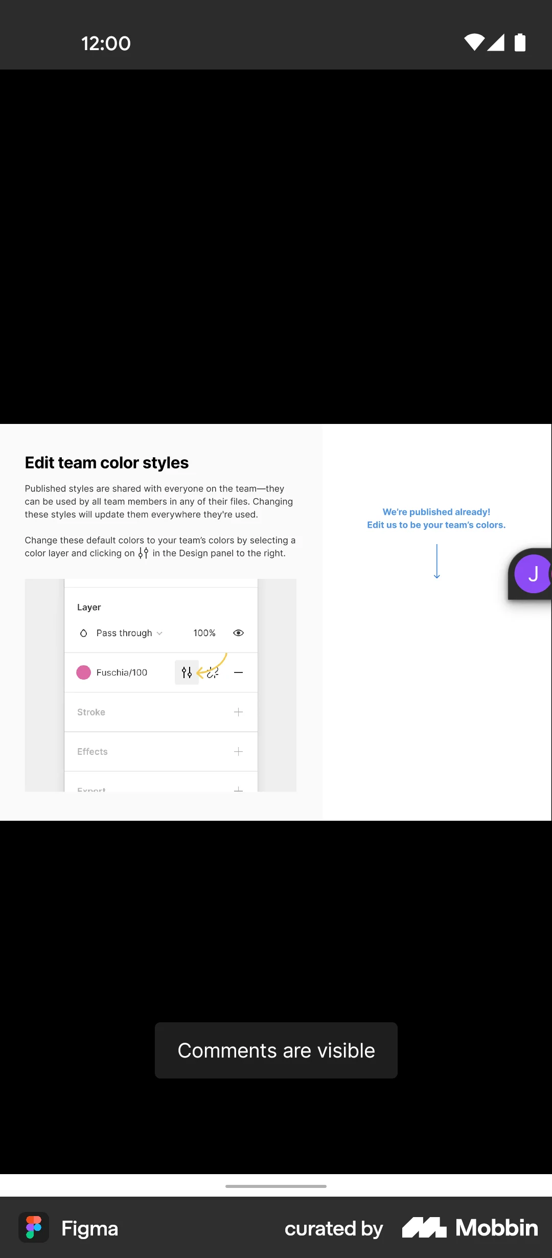Screen dimensions: 552x1258
Task: Tap the Comments are visible toast
Action: [x=276, y=1050]
